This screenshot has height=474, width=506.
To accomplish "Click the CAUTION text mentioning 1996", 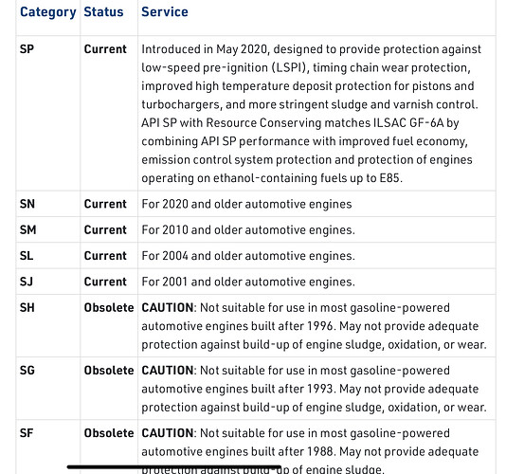I will click(x=314, y=326).
